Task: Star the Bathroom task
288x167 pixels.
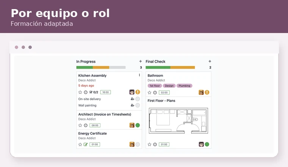Action: (150, 93)
